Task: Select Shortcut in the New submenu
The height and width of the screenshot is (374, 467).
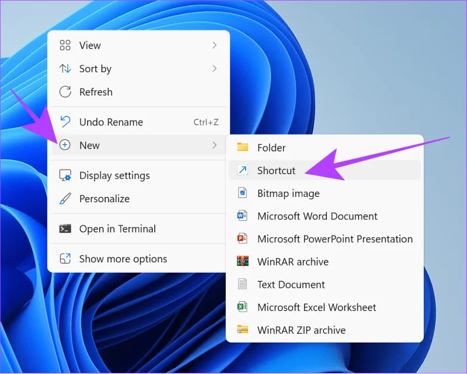Action: coord(325,170)
